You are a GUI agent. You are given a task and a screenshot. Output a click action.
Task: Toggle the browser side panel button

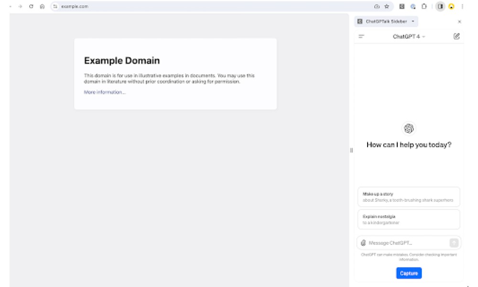coord(440,6)
